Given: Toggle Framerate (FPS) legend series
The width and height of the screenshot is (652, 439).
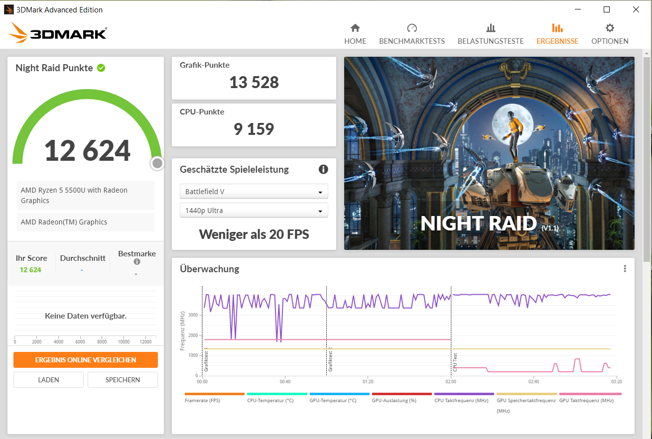Looking at the screenshot, I should click(x=215, y=397).
